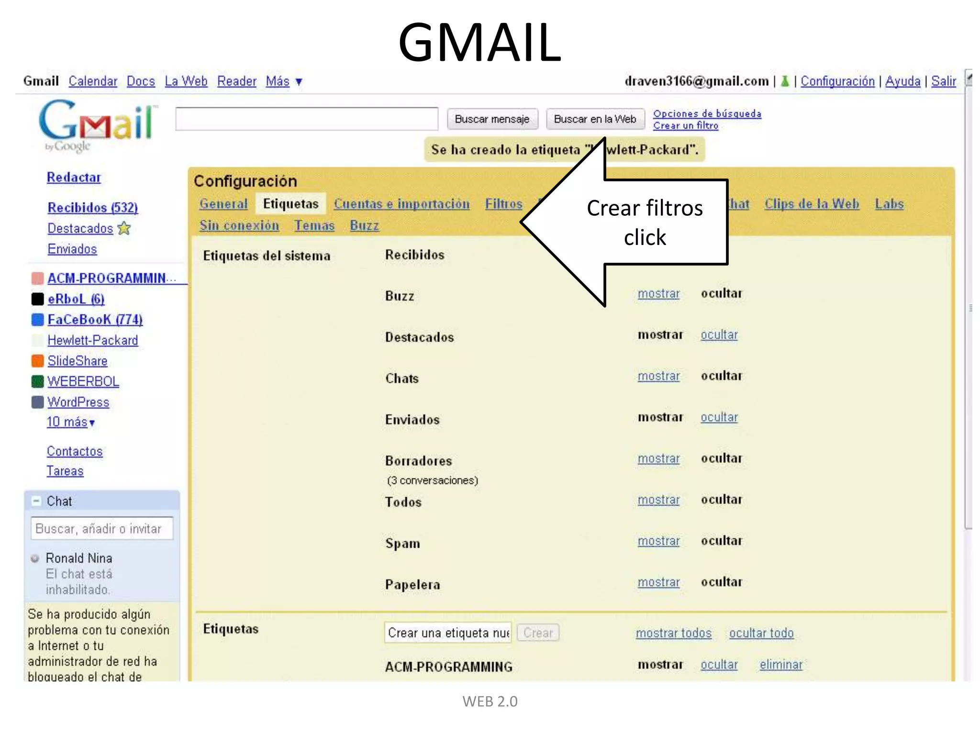Click Hewlett-Packard label color swatch
Viewport: 980px width, 735px height.
pos(37,340)
